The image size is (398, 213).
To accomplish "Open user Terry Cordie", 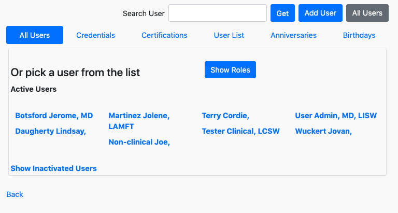I will [x=225, y=116].
